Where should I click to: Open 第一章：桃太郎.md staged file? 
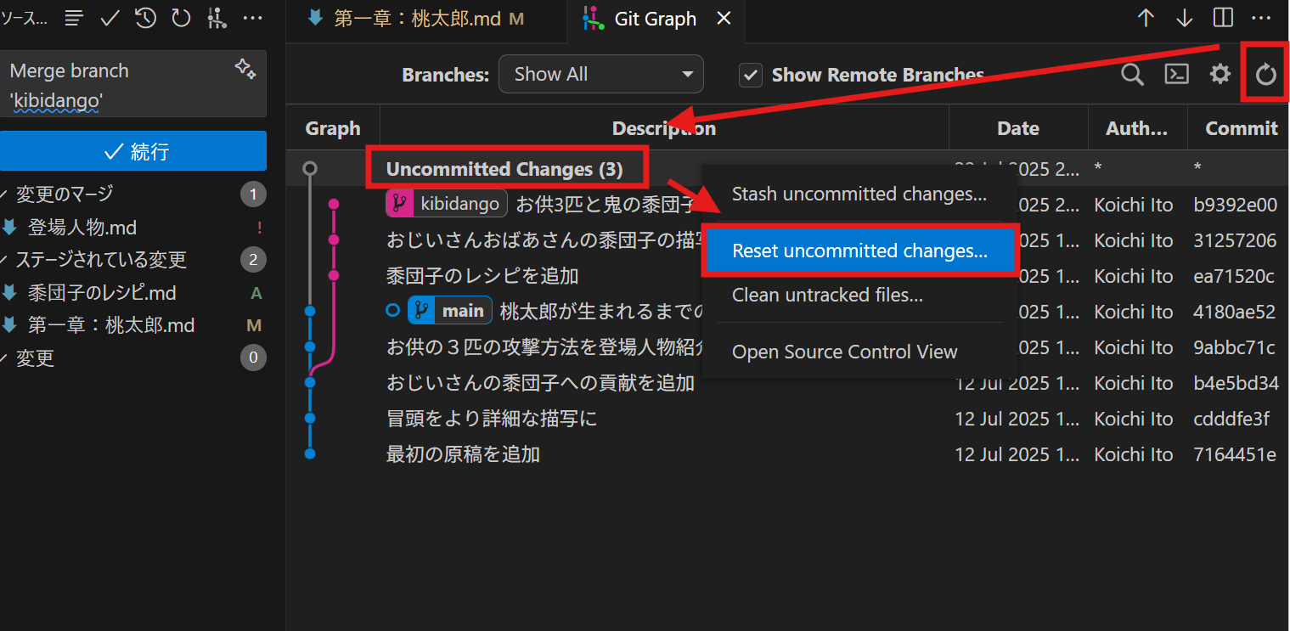click(x=132, y=325)
